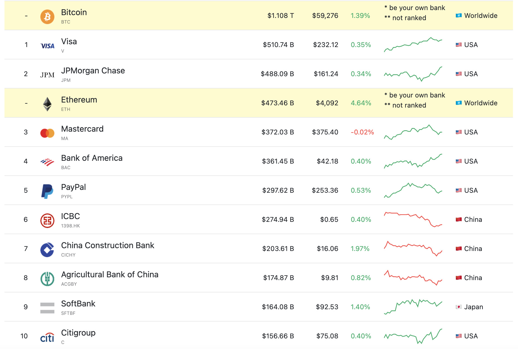Click Ethereum 'be your own bank' note

point(415,95)
